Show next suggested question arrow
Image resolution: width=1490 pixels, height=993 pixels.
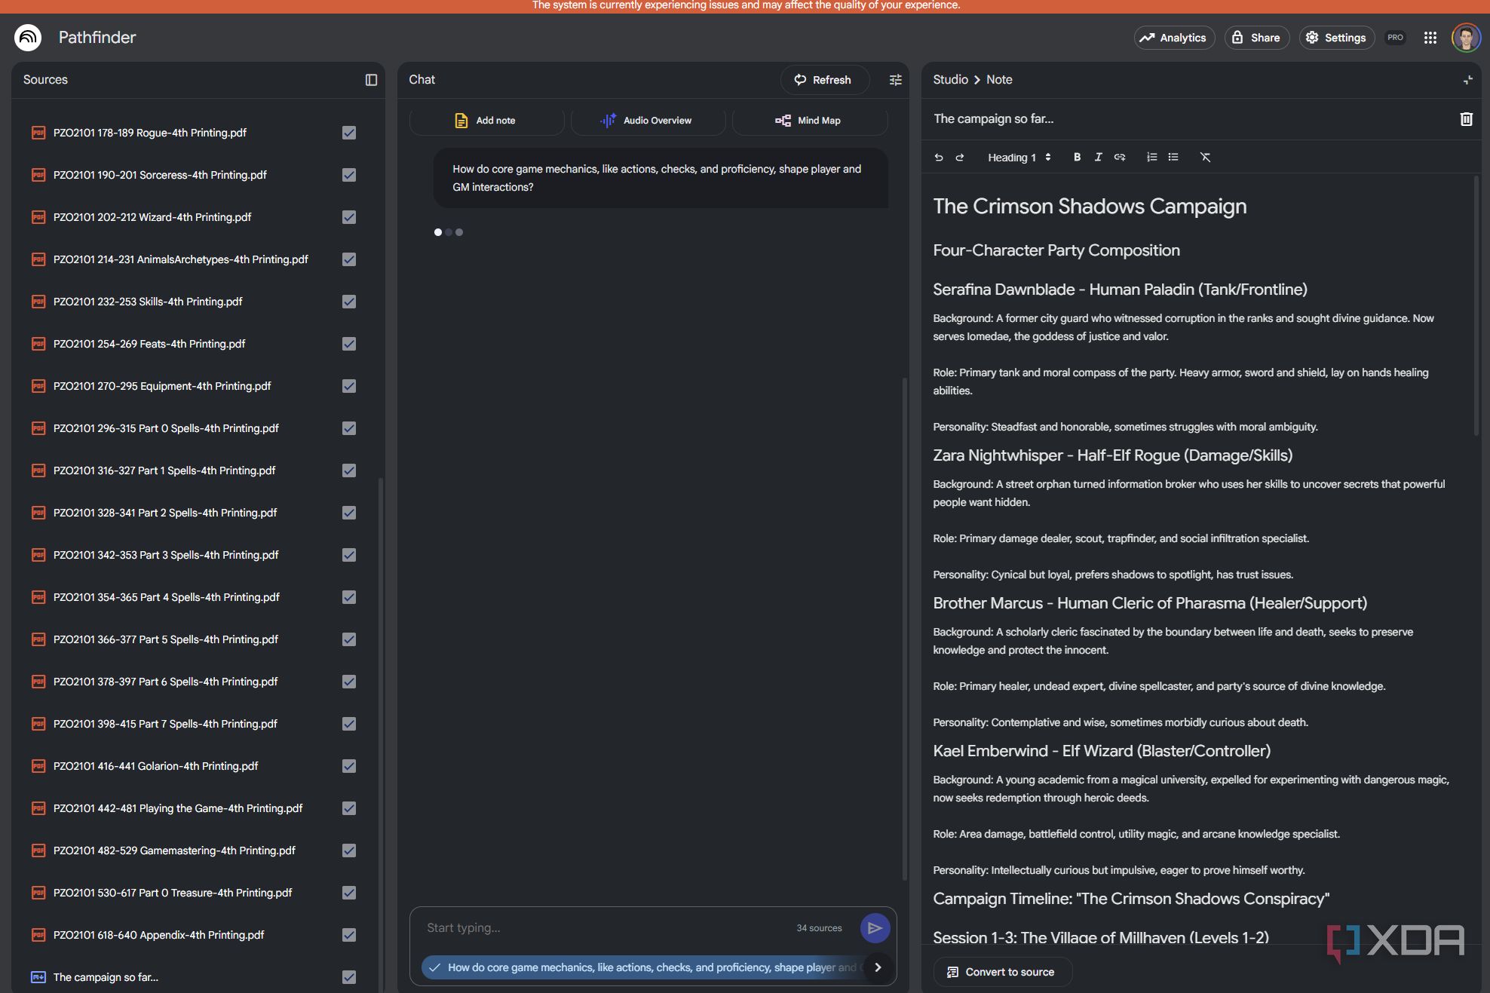coord(878,967)
